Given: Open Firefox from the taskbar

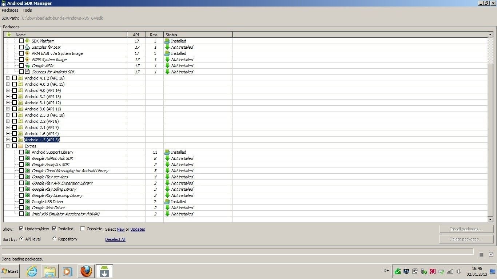Looking at the screenshot, I should point(86,271).
